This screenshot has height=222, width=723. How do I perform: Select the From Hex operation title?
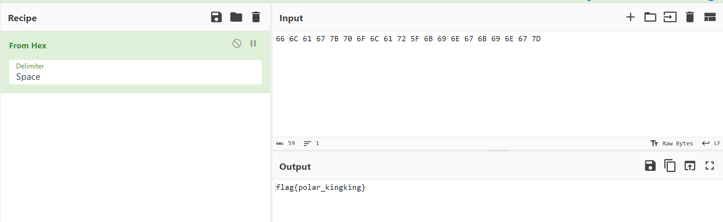coord(28,46)
